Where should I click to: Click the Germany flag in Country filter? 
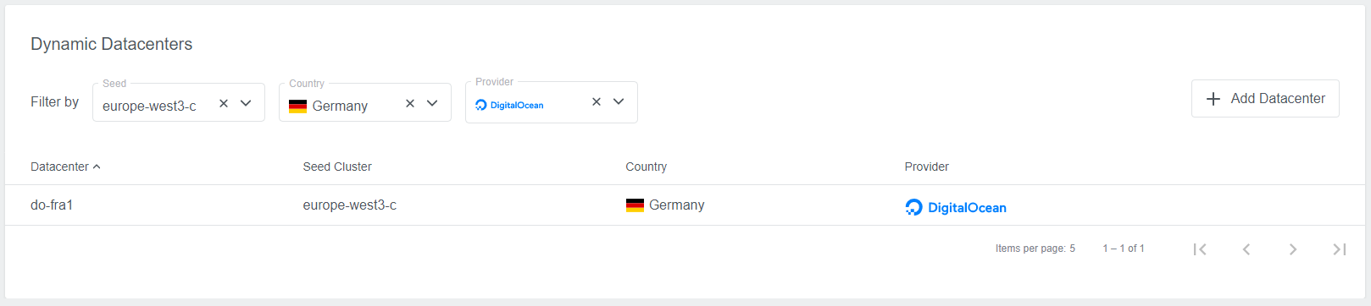click(297, 107)
